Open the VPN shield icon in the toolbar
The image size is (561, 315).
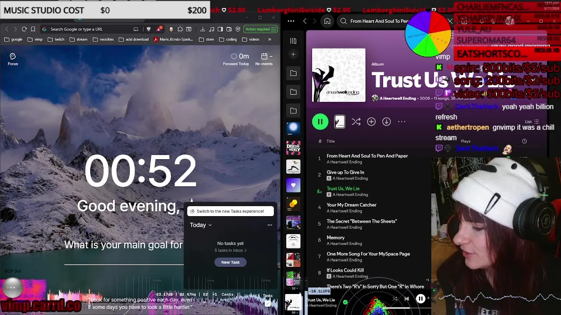[x=238, y=29]
